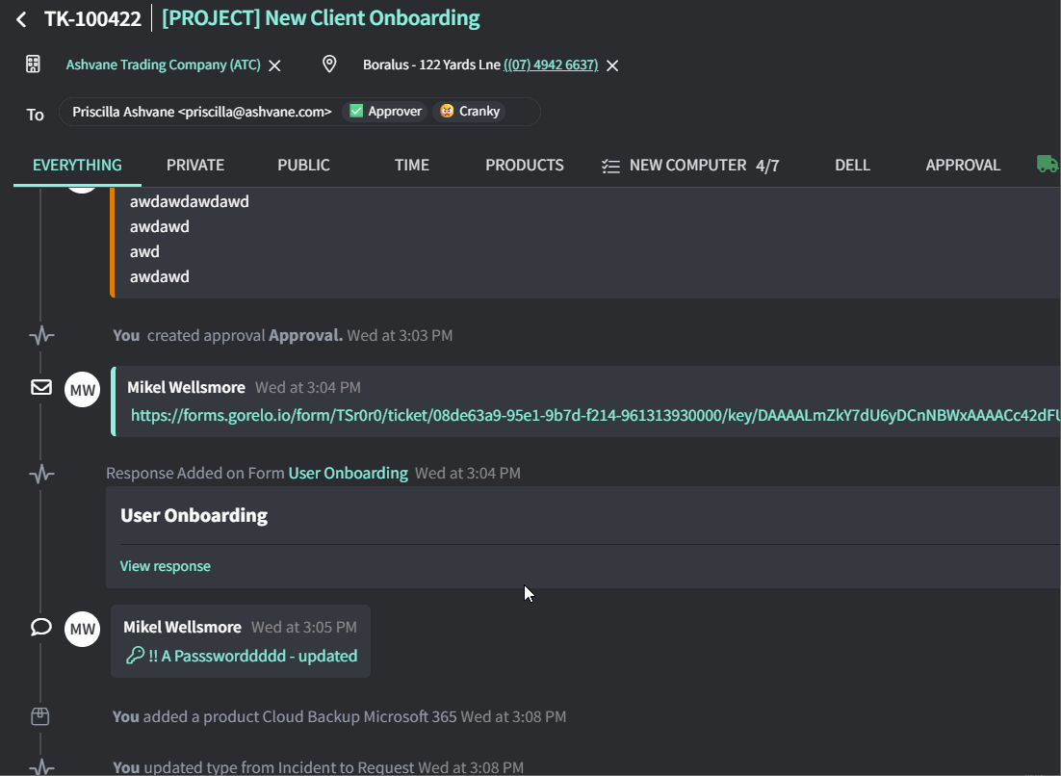Open View response link for User Onboarding
Viewport: 1061px width, 776px height.
[x=165, y=566]
